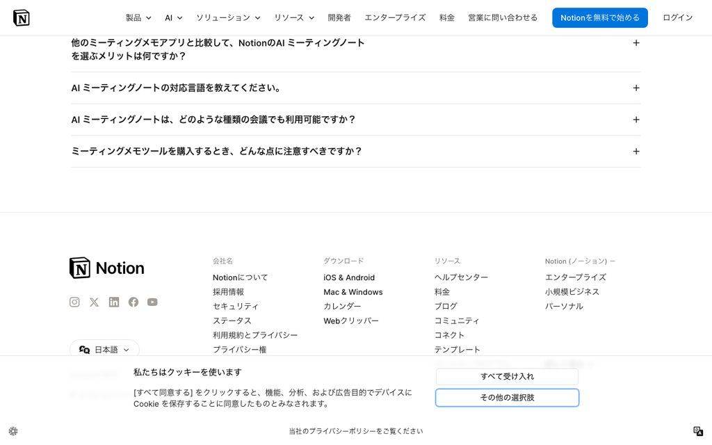Viewport: 712px width, 445px height.
Task: Open Notion's Facebook icon
Action: click(x=133, y=302)
